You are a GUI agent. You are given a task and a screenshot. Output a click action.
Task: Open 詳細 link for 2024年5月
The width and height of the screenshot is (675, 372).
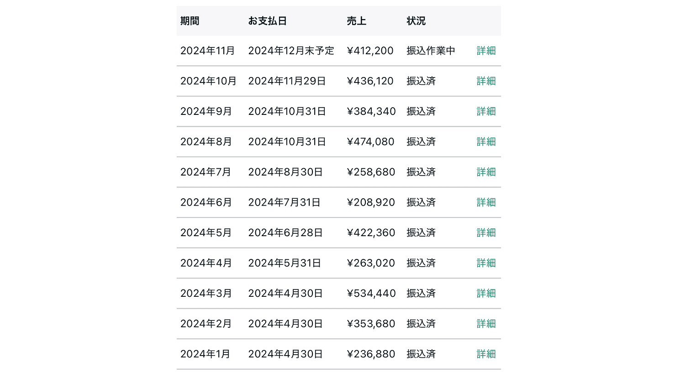click(486, 232)
